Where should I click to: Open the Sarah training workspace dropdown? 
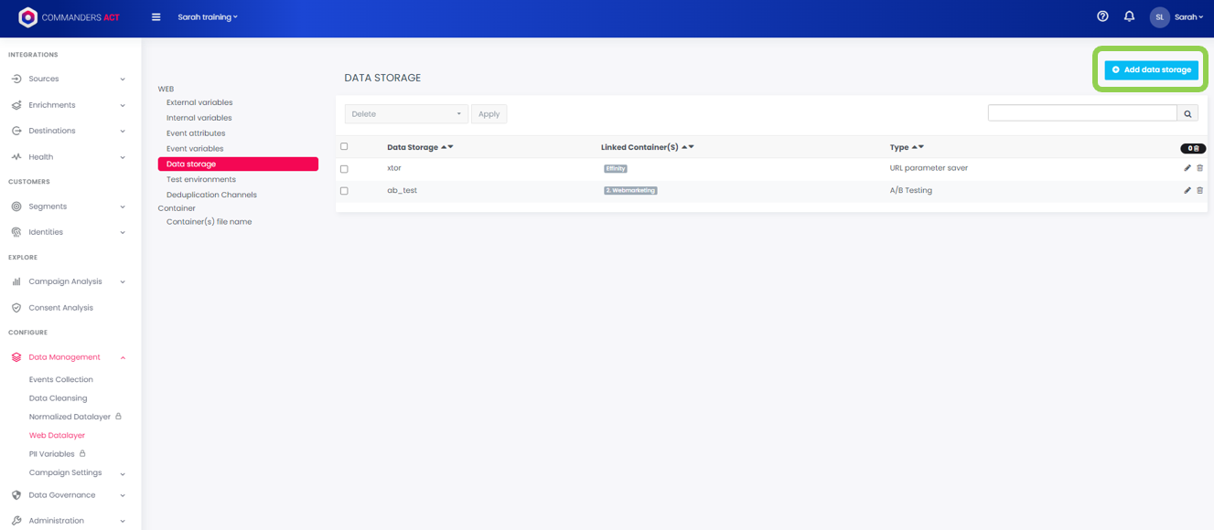point(208,17)
